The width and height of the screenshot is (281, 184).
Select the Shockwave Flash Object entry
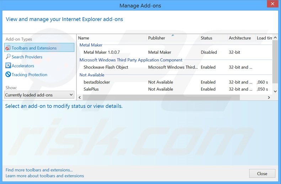click(106, 67)
